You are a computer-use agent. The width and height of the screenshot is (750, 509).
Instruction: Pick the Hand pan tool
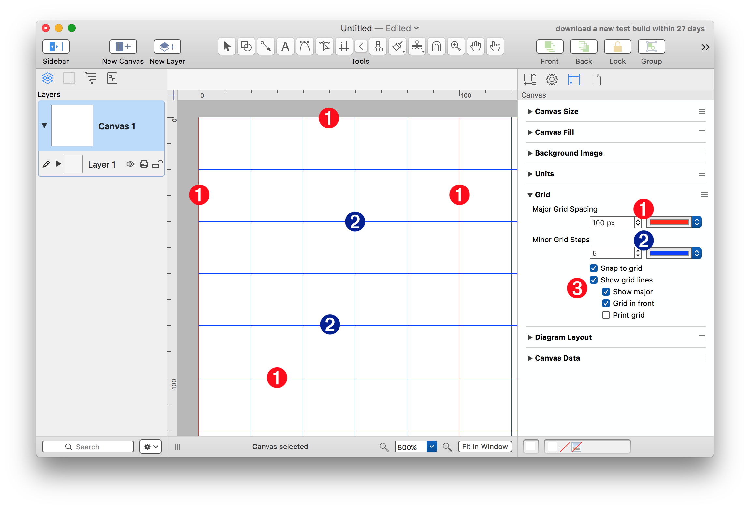click(x=475, y=47)
